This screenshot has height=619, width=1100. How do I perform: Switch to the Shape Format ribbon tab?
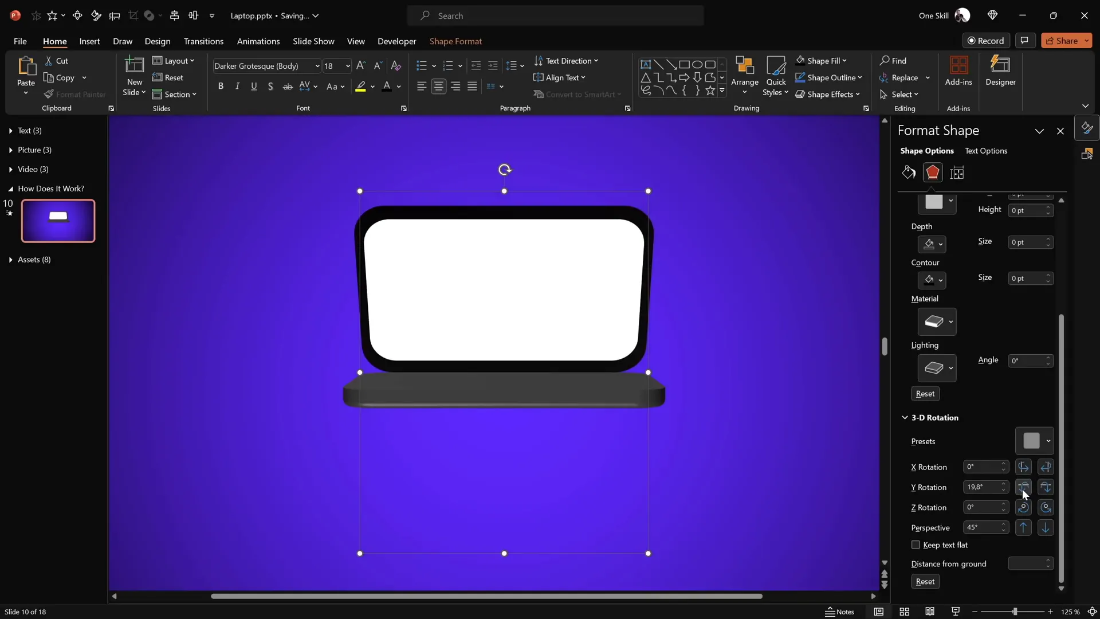pyautogui.click(x=455, y=41)
